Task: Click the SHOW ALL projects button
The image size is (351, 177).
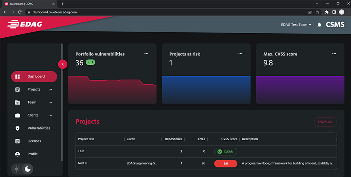Action: pyautogui.click(x=325, y=122)
